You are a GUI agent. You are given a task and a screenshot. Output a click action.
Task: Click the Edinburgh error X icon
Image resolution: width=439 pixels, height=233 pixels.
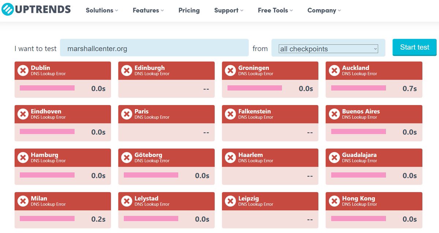click(127, 70)
